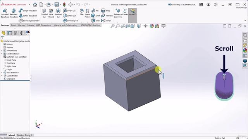Switch to the Evaluate ribbon tab
This screenshot has width=248, height=139.
[x=30, y=25]
